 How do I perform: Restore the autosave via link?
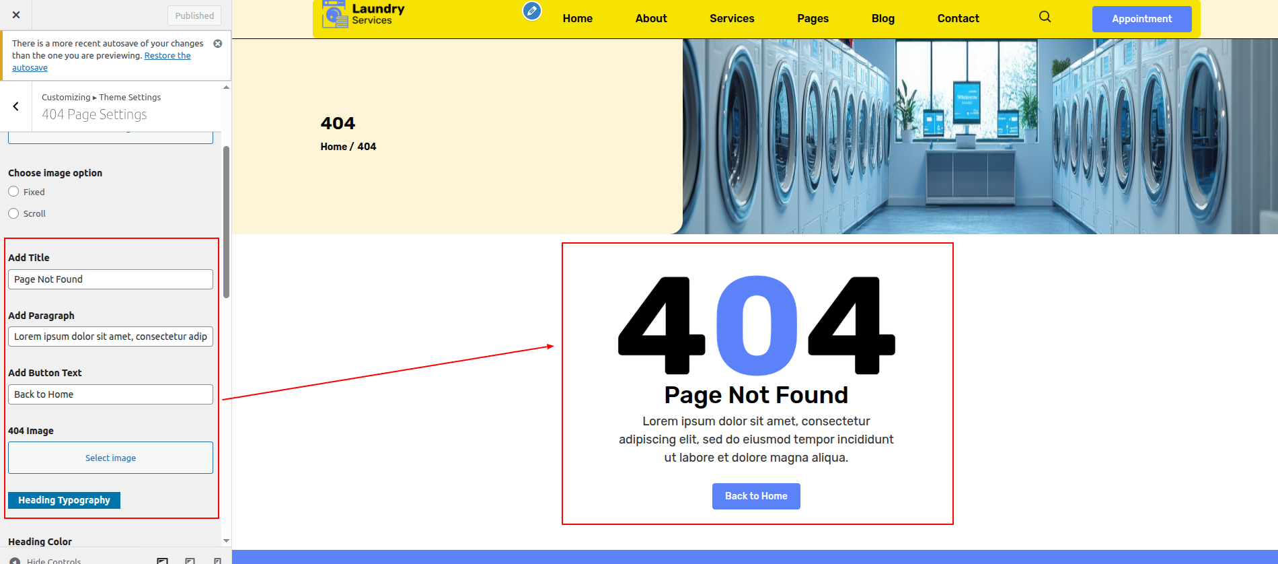(x=167, y=56)
